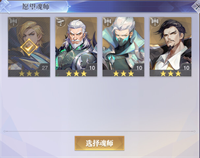The width and height of the screenshot is (200, 158).
Task: Click the class icon on the blond hero card
Action: click(14, 21)
